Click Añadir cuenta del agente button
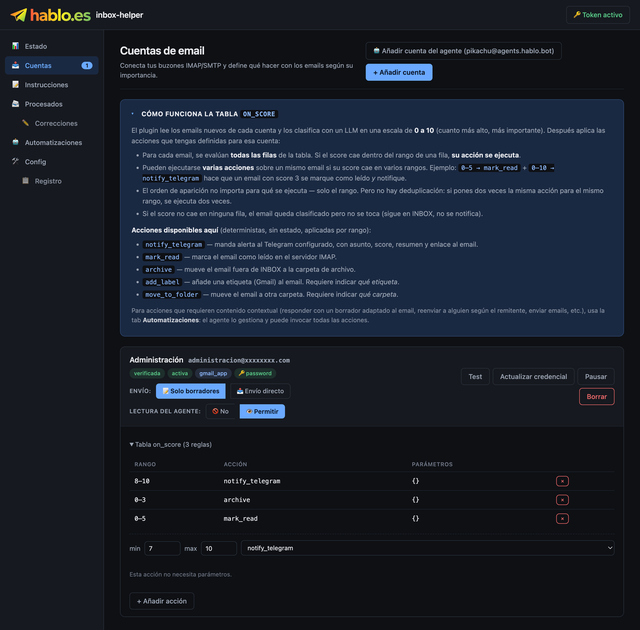This screenshot has height=630, width=640. coord(463,51)
